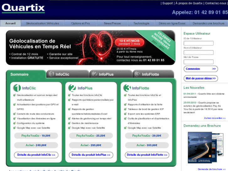Open Technologie menu item

pyautogui.click(x=141, y=23)
